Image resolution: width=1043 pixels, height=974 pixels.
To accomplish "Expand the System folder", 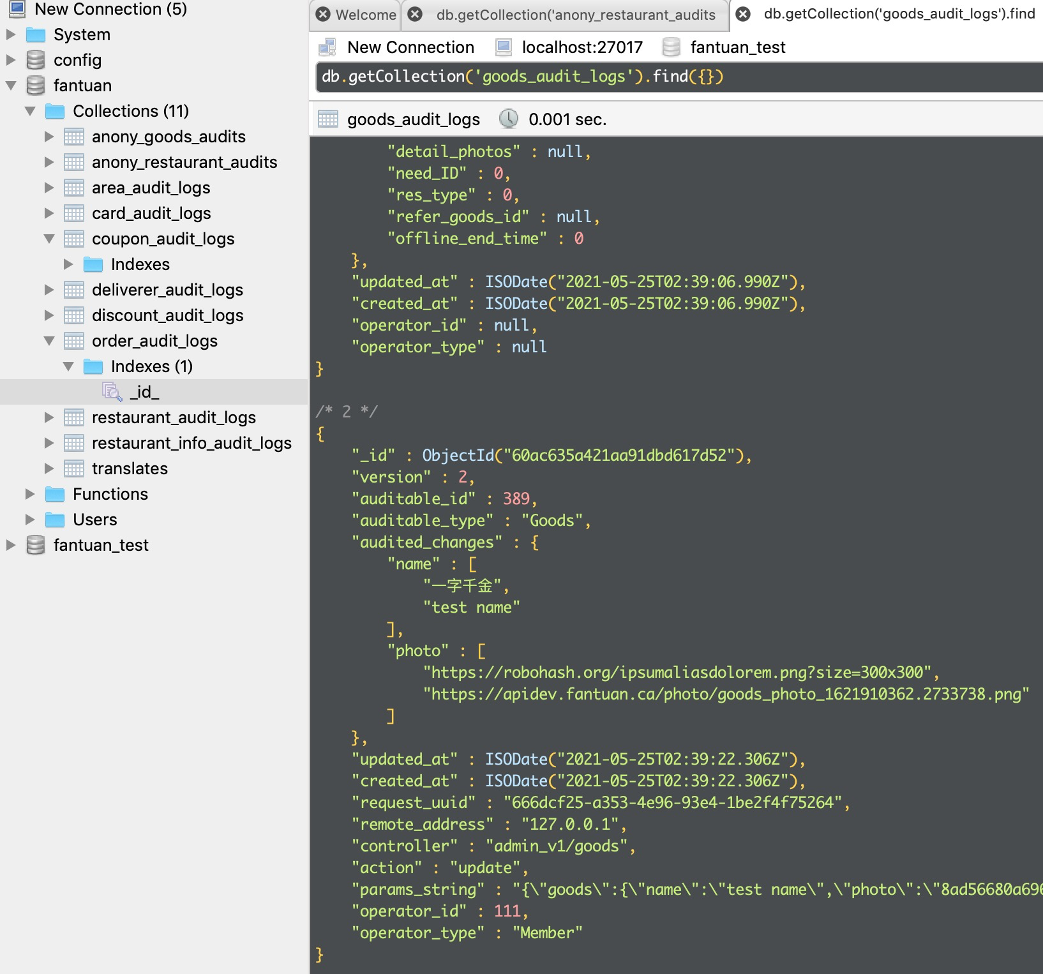I will point(10,34).
